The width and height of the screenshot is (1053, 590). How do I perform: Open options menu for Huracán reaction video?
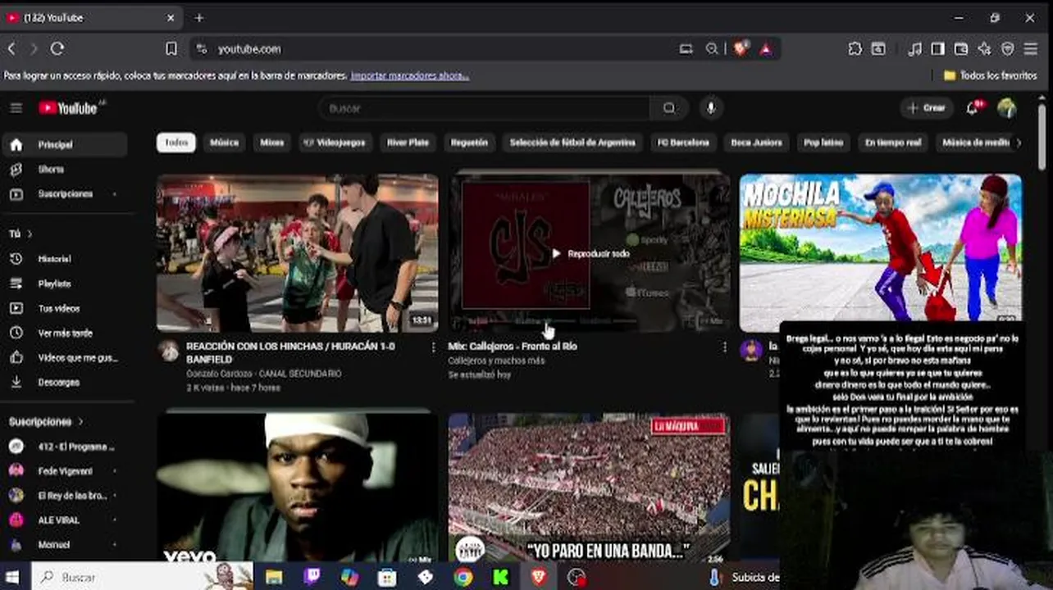point(433,347)
